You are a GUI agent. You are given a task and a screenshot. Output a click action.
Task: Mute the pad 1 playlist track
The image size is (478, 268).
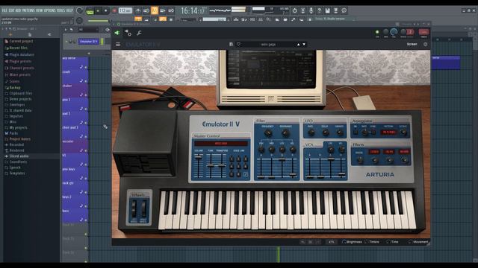coord(86,123)
